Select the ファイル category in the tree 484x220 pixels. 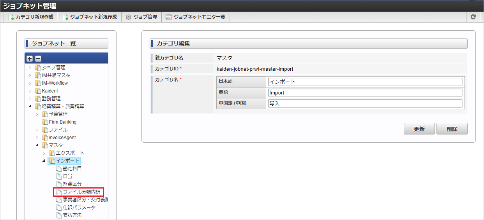click(58, 130)
